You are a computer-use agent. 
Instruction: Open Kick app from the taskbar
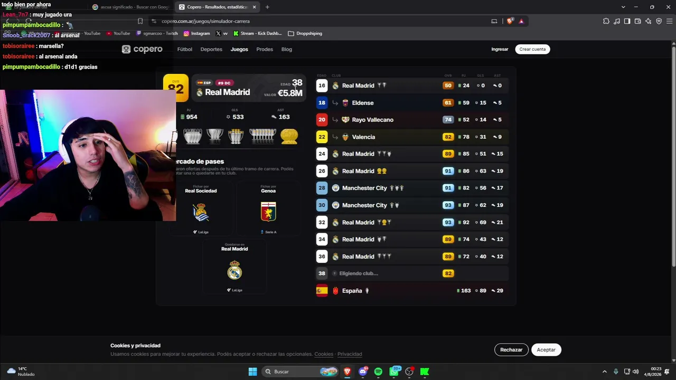point(425,372)
